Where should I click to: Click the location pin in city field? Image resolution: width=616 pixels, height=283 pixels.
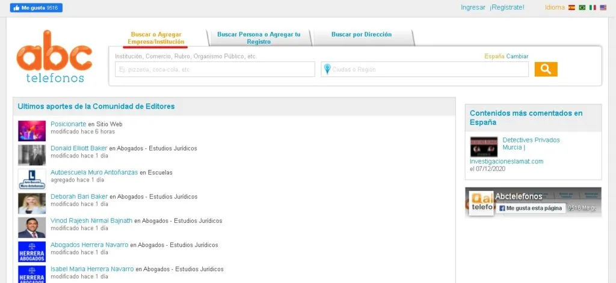click(x=327, y=70)
